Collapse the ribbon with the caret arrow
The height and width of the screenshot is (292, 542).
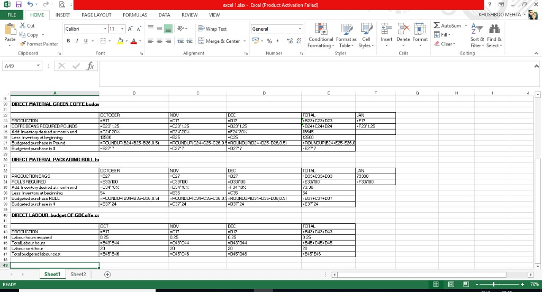[536, 53]
